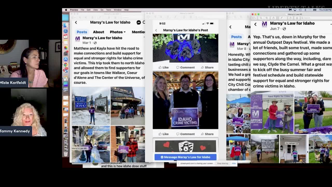Open Calendar from the dock
Image resolution: width=332 pixels, height=187 pixels.
66,37
